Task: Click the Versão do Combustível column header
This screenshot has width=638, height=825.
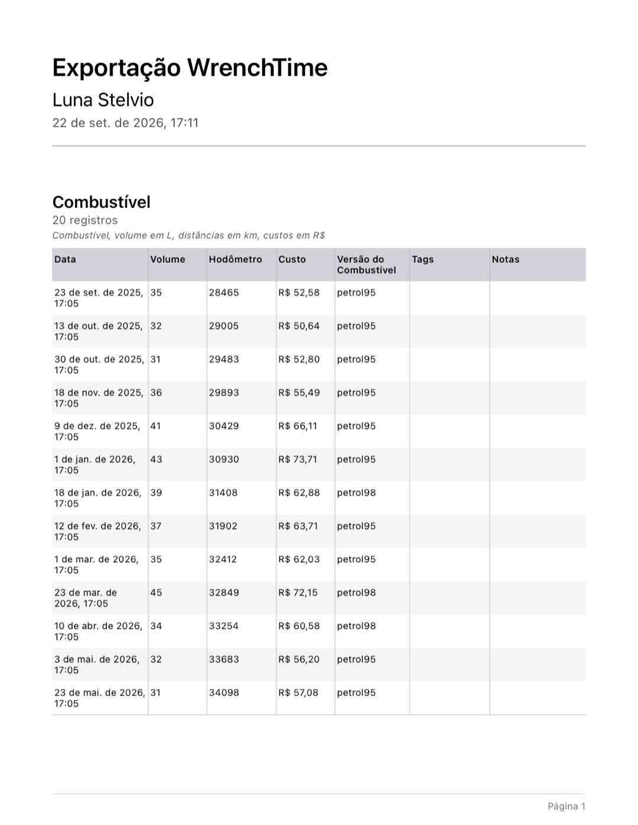Action: coord(366,265)
